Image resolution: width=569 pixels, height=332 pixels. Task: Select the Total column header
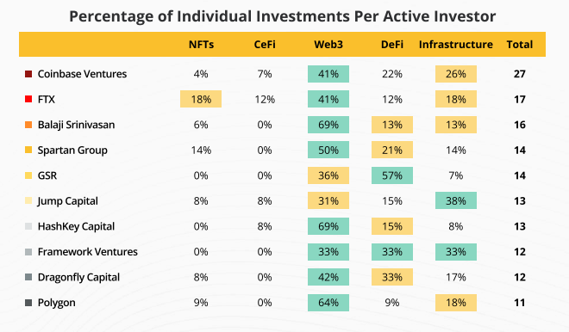(x=520, y=45)
